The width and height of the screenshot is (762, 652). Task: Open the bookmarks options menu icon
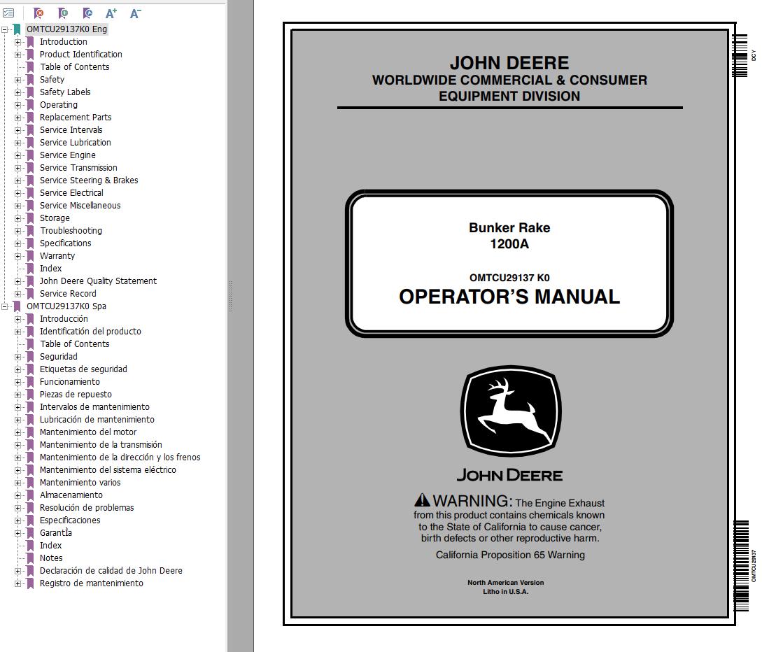(8, 13)
